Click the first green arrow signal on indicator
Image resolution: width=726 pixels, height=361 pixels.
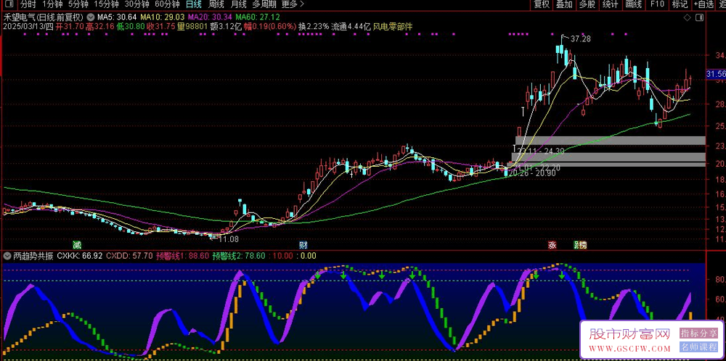(x=317, y=275)
